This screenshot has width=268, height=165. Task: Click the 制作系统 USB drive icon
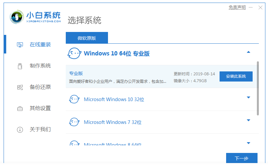tap(20, 66)
